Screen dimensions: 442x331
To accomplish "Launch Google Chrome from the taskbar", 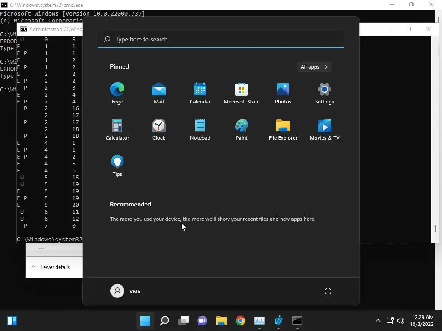I will [x=240, y=321].
